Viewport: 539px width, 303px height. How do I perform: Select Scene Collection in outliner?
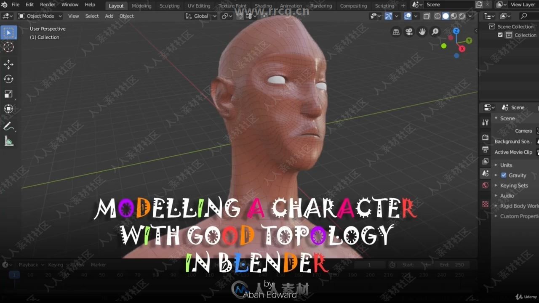(515, 27)
